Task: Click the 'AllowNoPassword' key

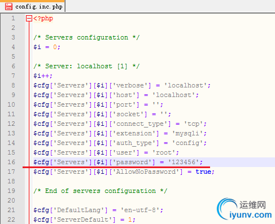Action: (146, 172)
